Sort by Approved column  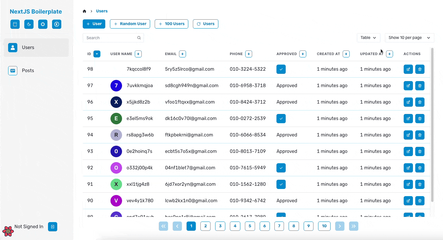303,54
